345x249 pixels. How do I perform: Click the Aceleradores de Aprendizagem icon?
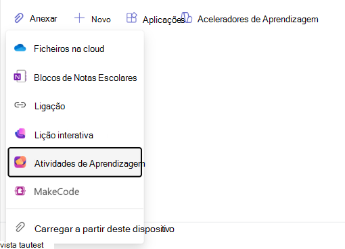pyautogui.click(x=187, y=18)
